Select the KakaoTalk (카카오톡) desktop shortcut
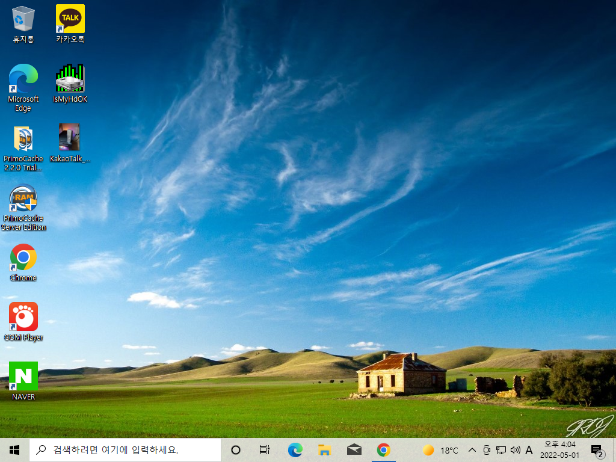616x462 pixels. tap(70, 24)
